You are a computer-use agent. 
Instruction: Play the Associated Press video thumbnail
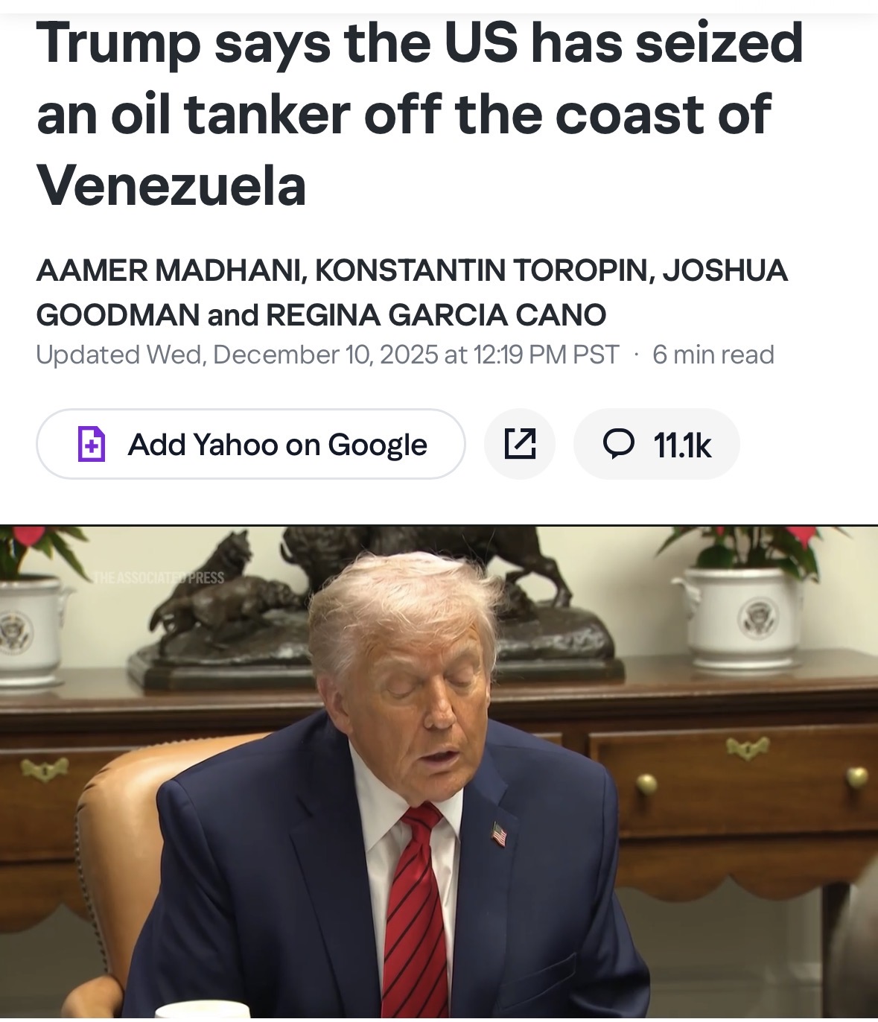(x=439, y=772)
